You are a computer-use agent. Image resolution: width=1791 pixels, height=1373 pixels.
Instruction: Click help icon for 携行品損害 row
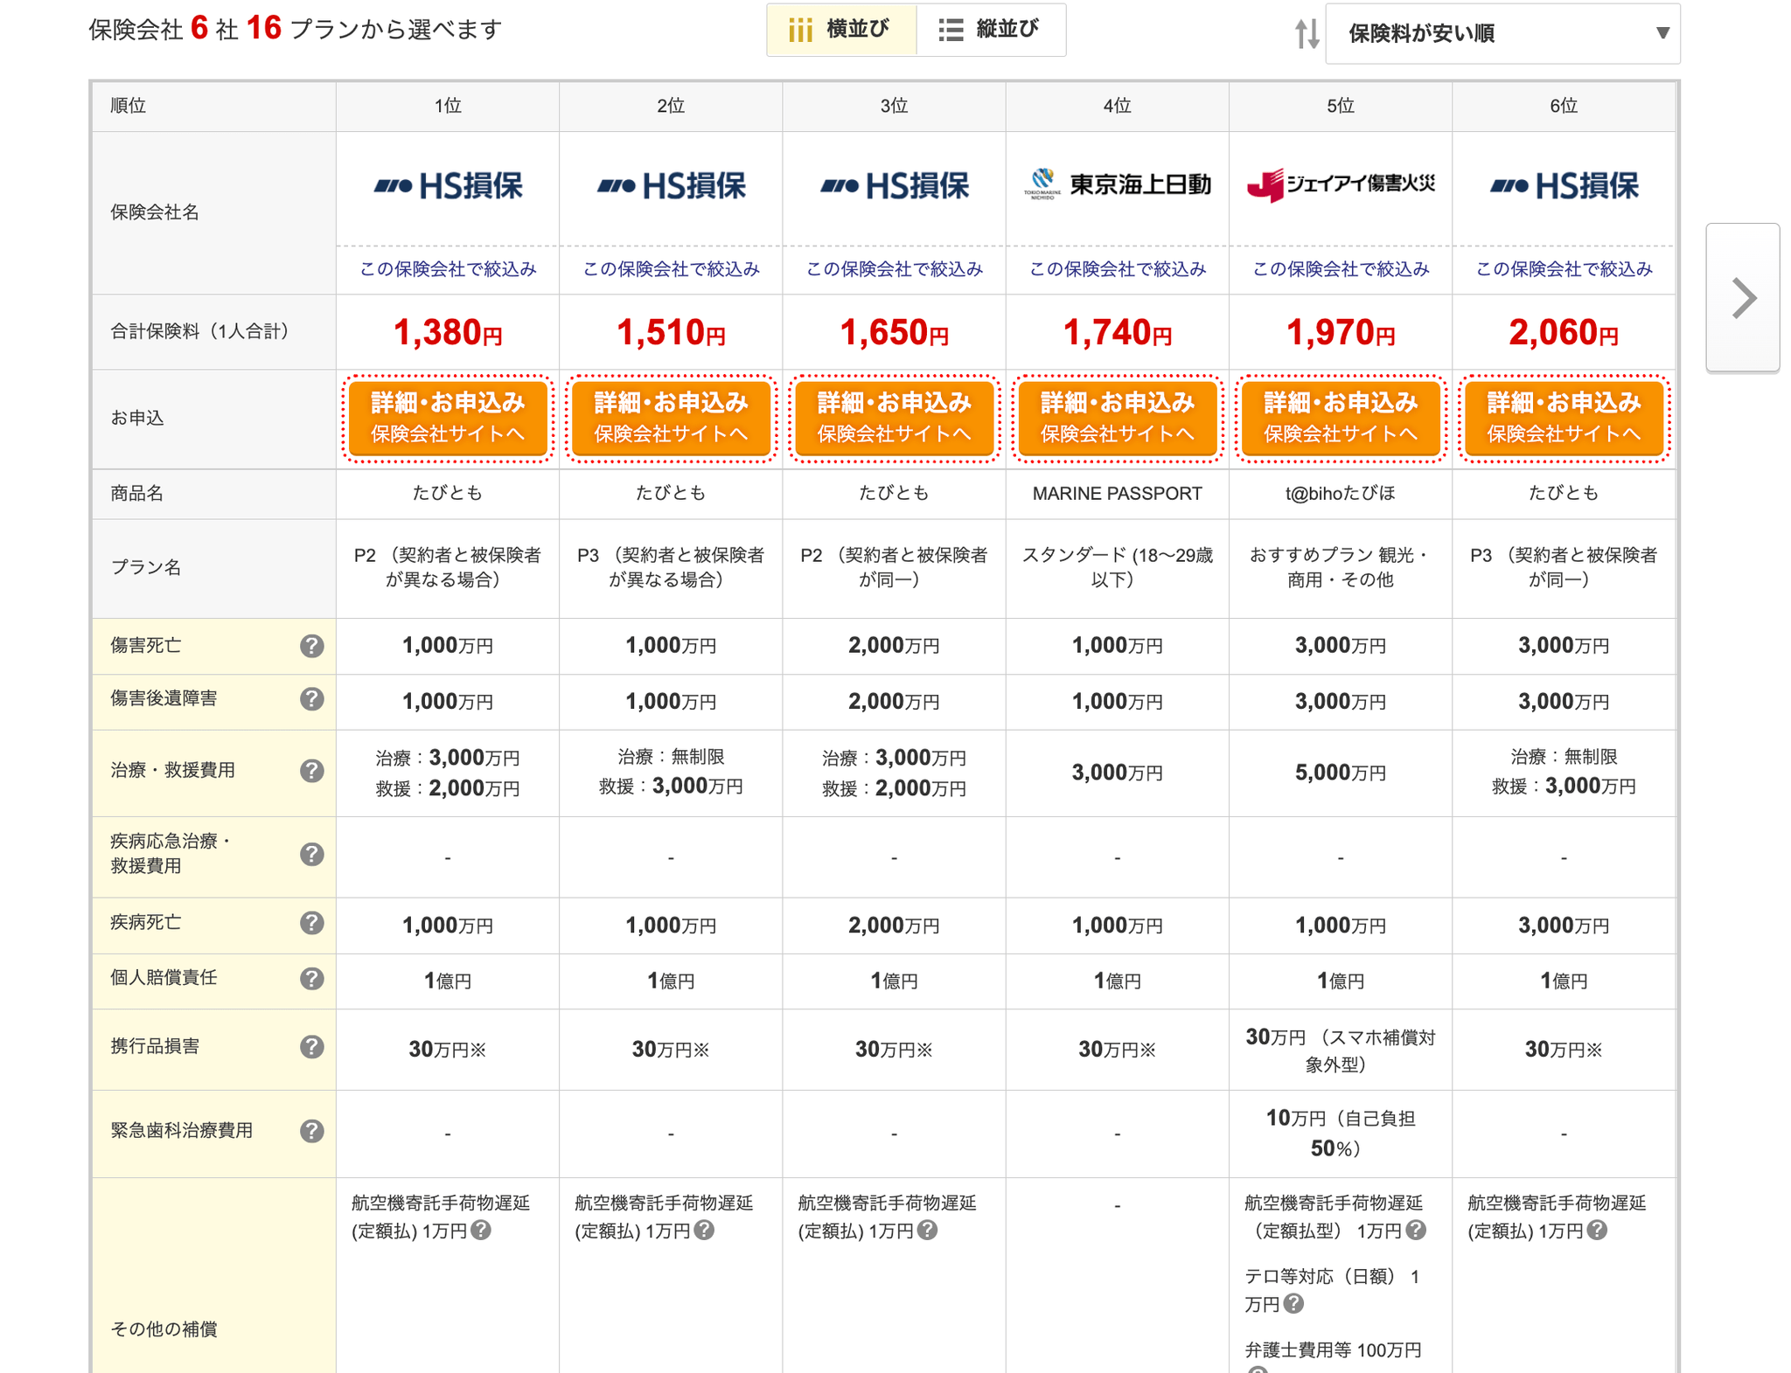tap(312, 1047)
